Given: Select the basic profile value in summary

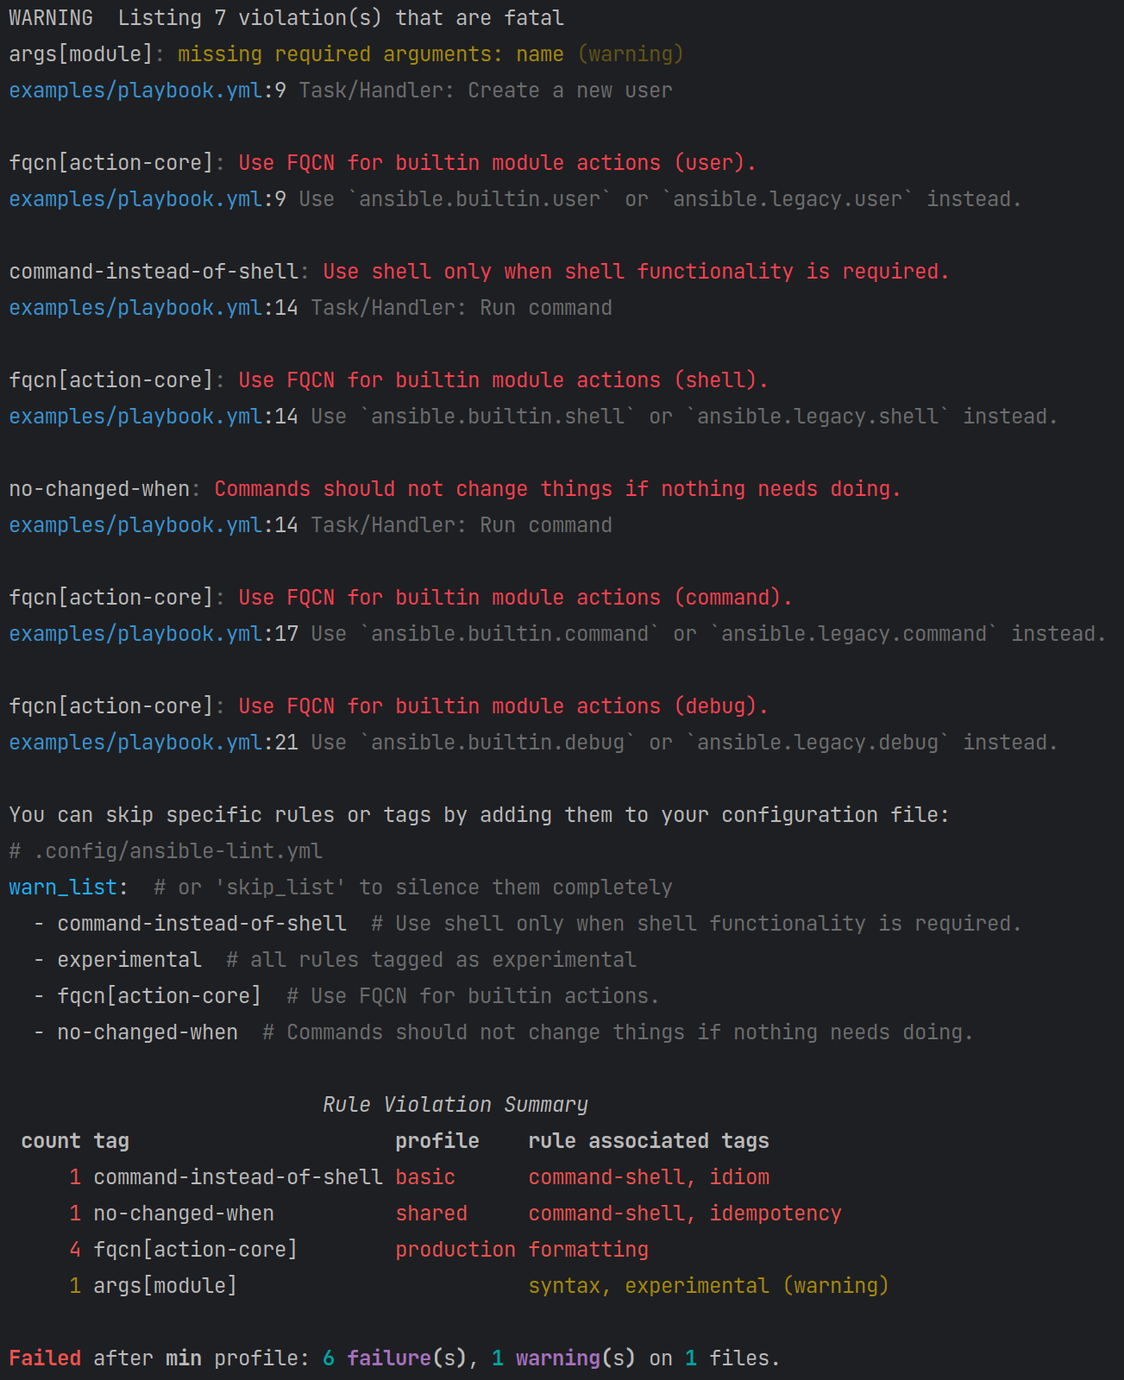Looking at the screenshot, I should [425, 1177].
